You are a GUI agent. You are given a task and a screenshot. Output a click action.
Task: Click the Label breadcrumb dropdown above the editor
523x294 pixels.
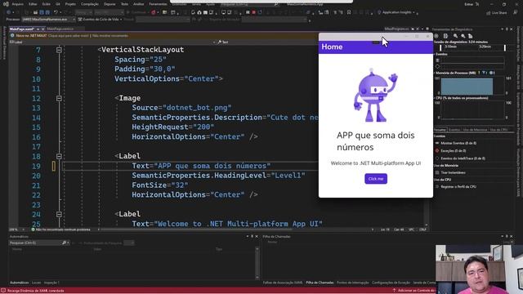click(x=112, y=42)
